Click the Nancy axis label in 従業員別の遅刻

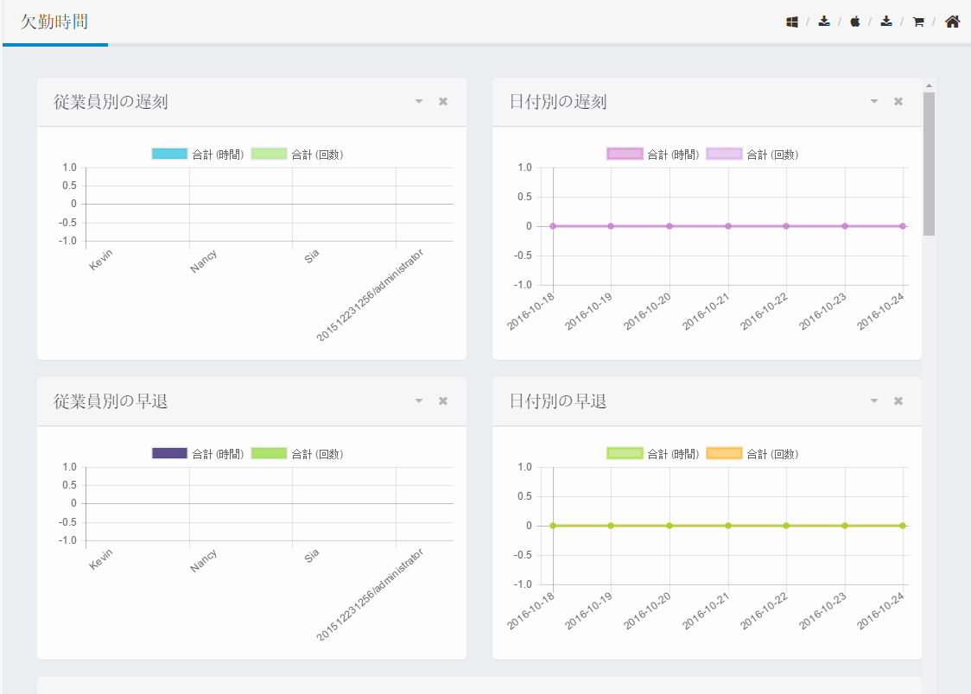pos(204,261)
